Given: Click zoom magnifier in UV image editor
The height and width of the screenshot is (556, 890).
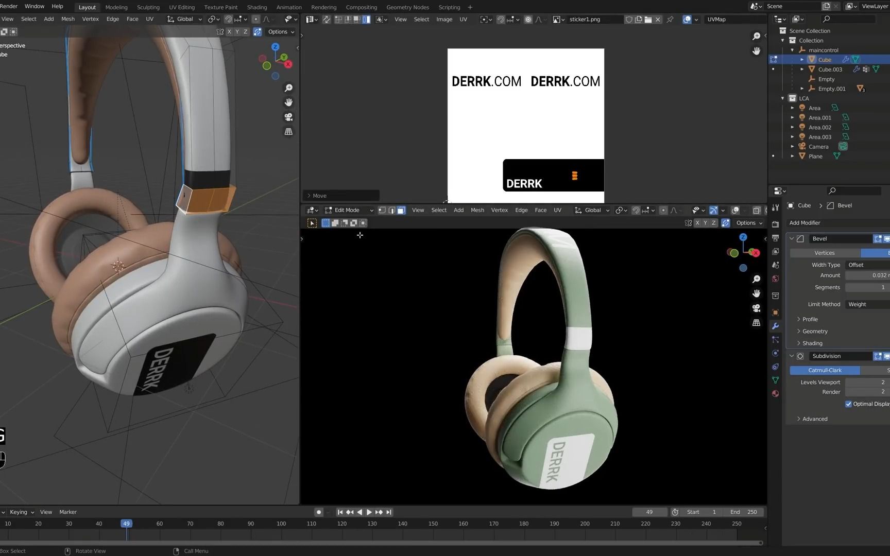Looking at the screenshot, I should [756, 36].
